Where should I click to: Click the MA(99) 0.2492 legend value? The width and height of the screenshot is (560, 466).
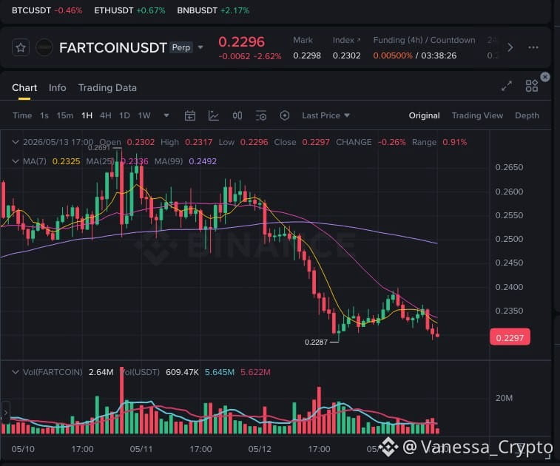click(x=203, y=161)
